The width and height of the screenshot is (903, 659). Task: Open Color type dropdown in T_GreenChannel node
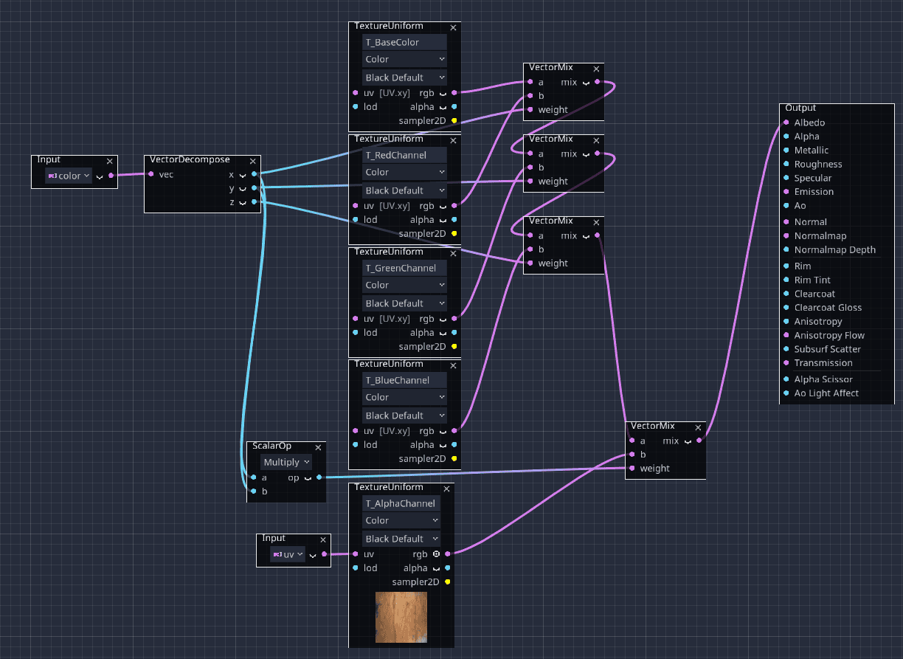coord(404,285)
